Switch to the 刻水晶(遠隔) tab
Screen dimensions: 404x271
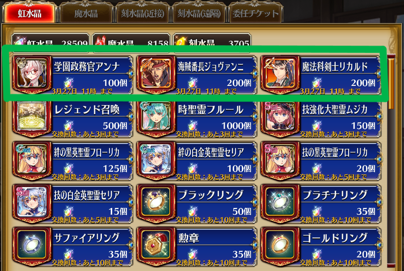point(199,13)
